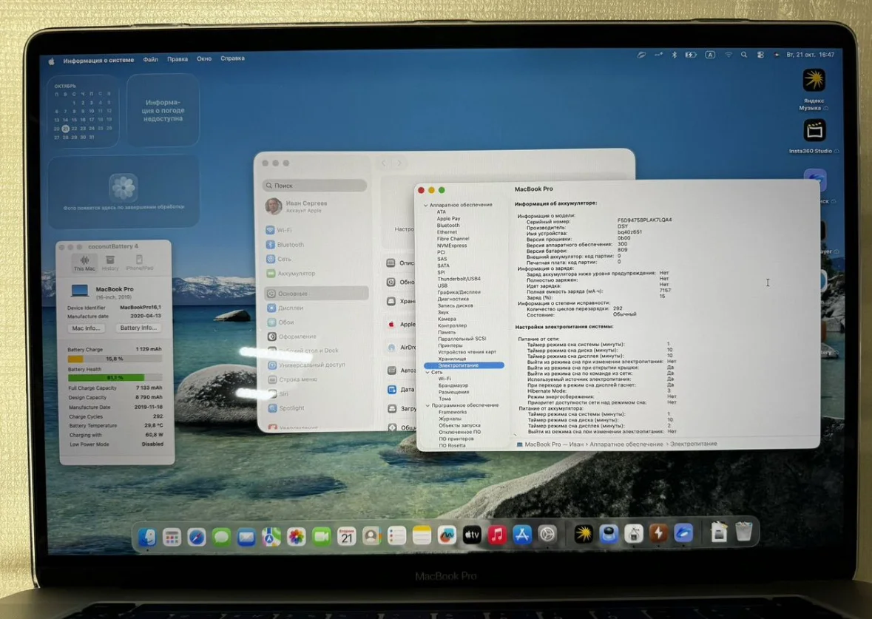Open Contacts from the Dock
Screen dimensions: 872x619
(x=371, y=536)
